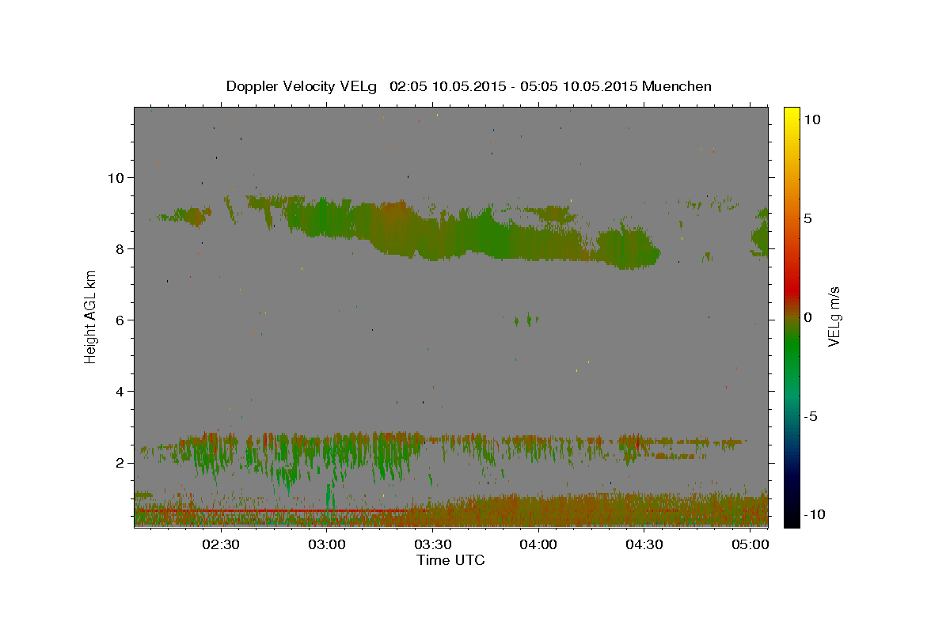Click the green streak reaching down at 03:00
The image size is (950, 633).
coord(330,497)
